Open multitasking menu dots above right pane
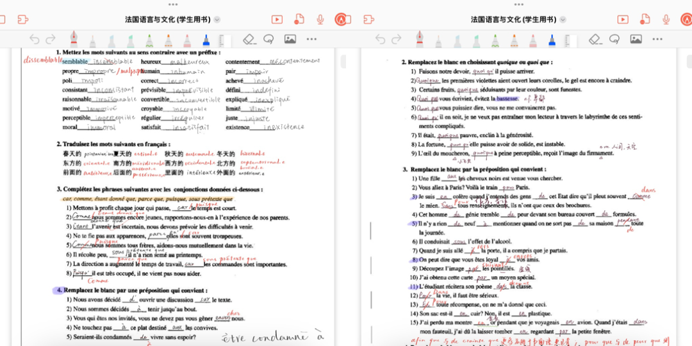The width and height of the screenshot is (692, 346). coord(519,4)
